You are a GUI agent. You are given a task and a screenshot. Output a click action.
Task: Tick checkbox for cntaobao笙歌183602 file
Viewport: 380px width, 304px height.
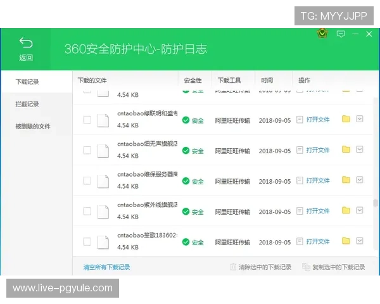click(x=87, y=241)
